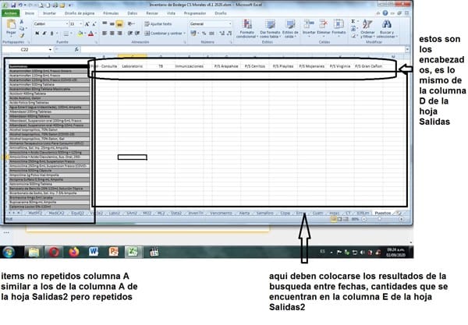
Task: Increase font size with large A
Action: click(x=87, y=24)
